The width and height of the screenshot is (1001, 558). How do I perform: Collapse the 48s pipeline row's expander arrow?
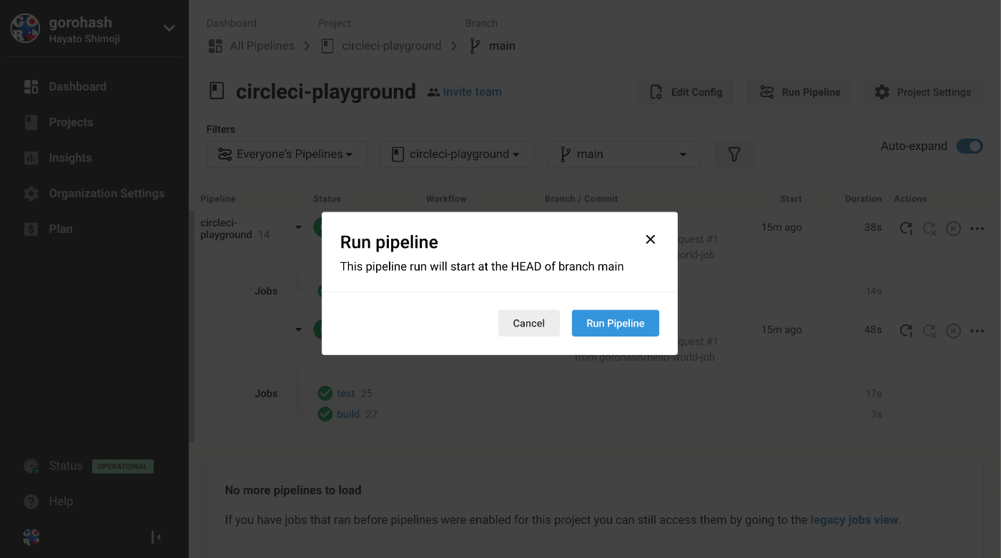coord(298,330)
